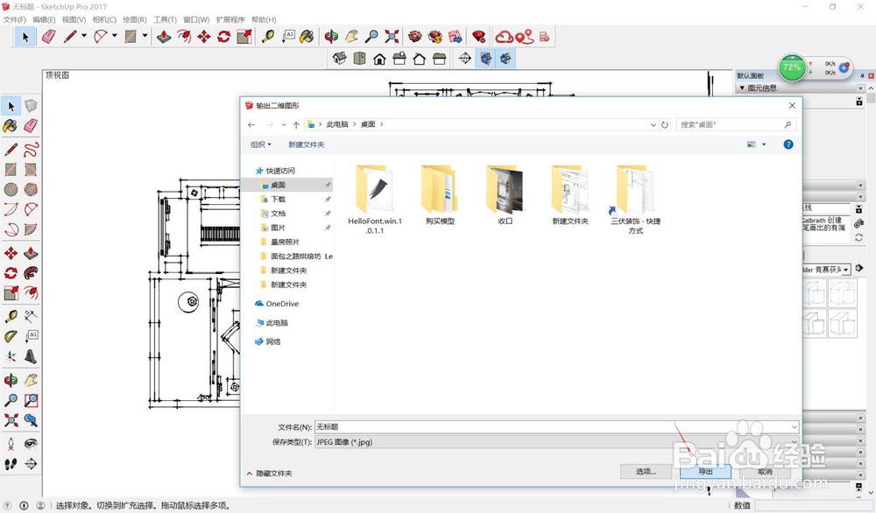Open the 文件名 combo box dropdown
Image resolution: width=876 pixels, height=513 pixels.
[x=794, y=427]
